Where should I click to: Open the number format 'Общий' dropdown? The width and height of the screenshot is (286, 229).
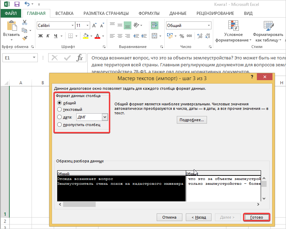pos(209,26)
